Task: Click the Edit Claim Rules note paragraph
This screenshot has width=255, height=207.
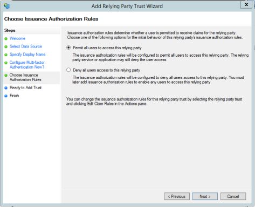Action: click(154, 102)
